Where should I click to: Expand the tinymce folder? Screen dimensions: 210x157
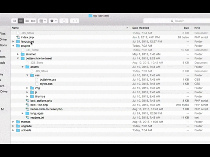[x=27, y=96]
